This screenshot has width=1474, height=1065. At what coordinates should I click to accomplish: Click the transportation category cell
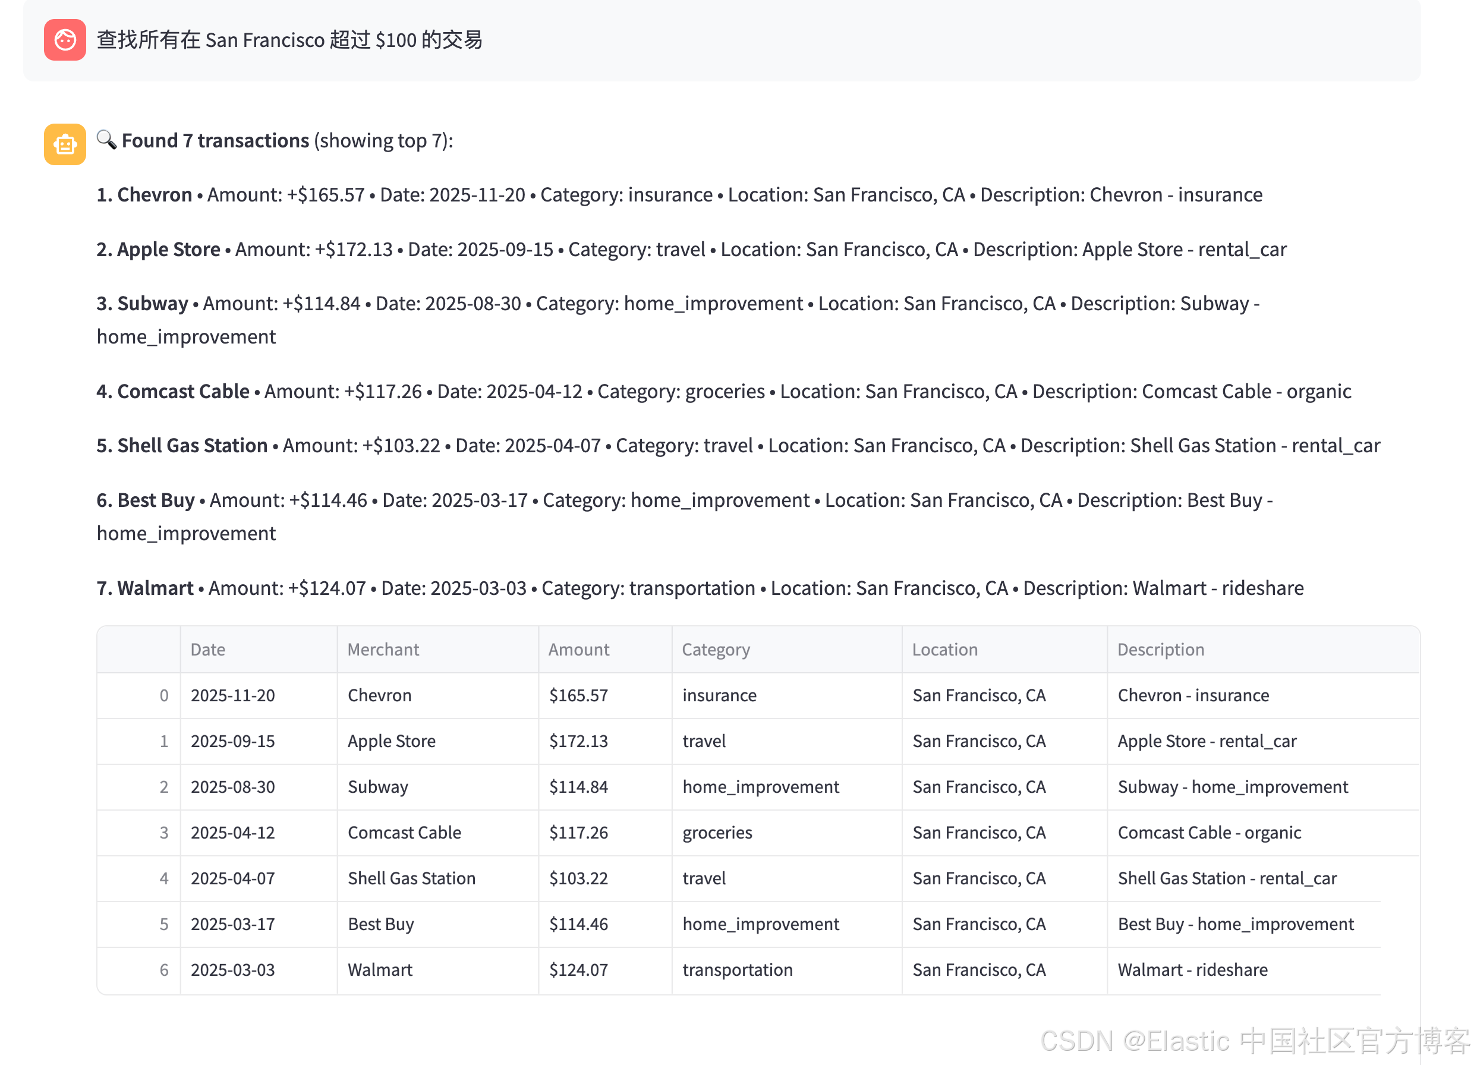coord(787,970)
